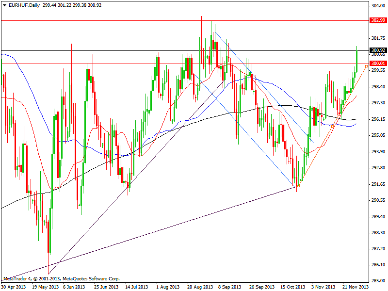The height and width of the screenshot is (291, 388).
Task: Click the 304.00 price axis label
Action: tap(377, 6)
